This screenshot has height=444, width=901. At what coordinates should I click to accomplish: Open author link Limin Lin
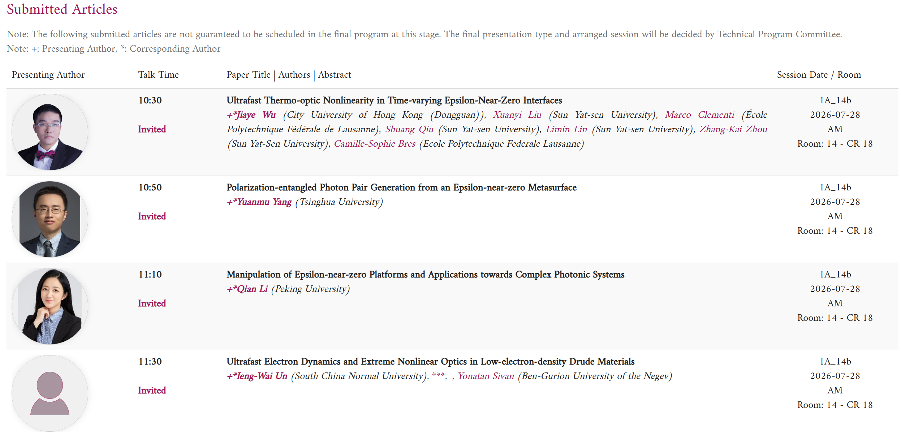click(566, 129)
